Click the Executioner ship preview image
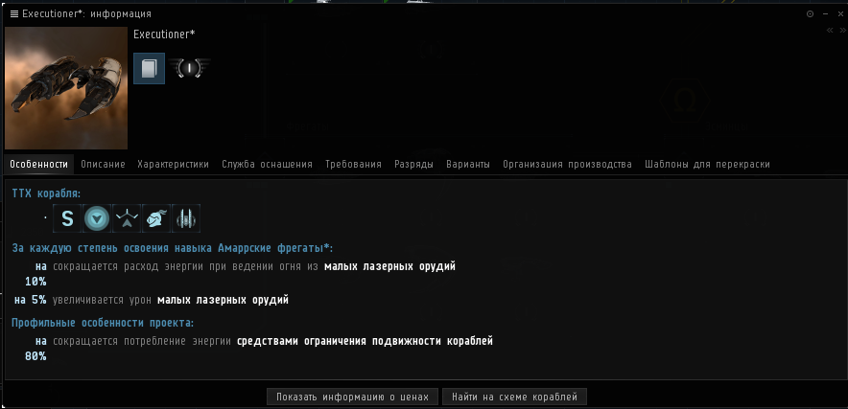The image size is (848, 409). tap(66, 88)
